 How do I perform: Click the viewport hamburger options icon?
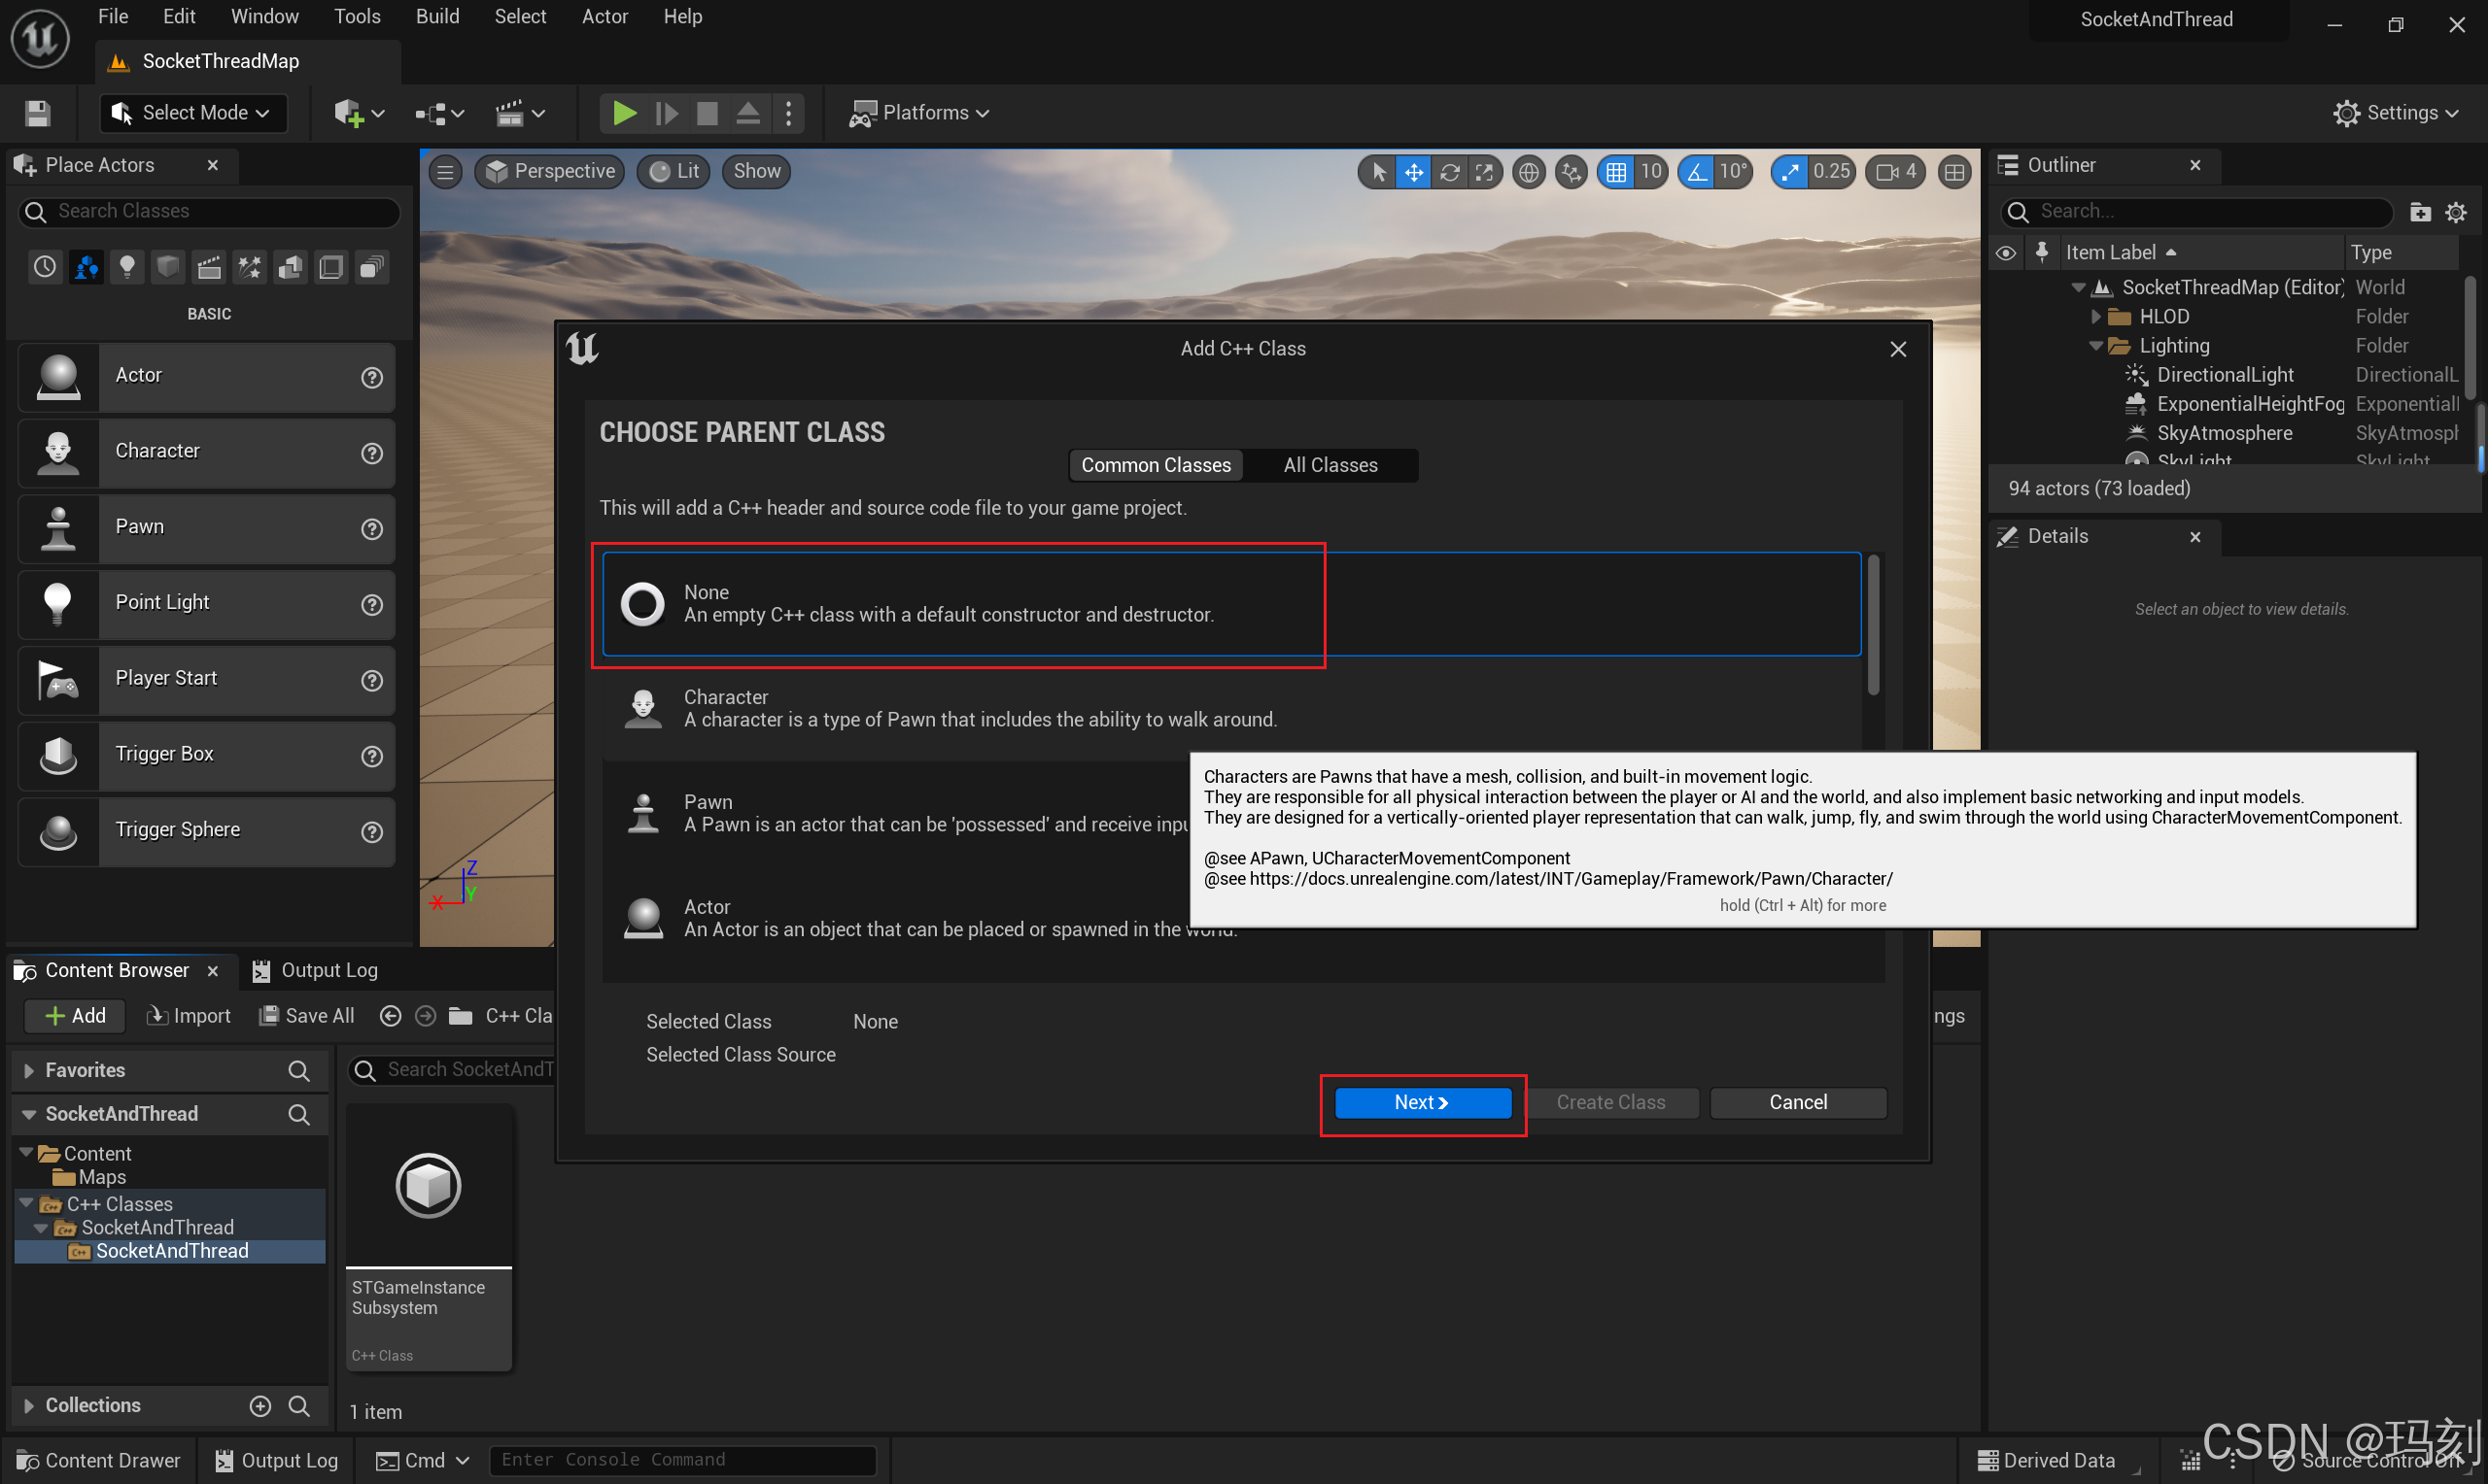click(445, 172)
